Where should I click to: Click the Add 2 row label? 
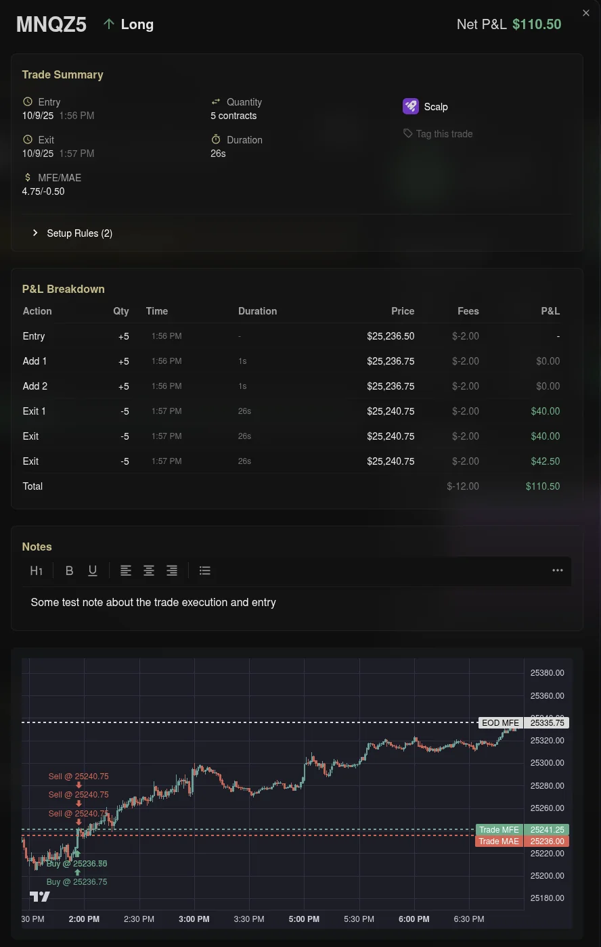[x=35, y=386]
